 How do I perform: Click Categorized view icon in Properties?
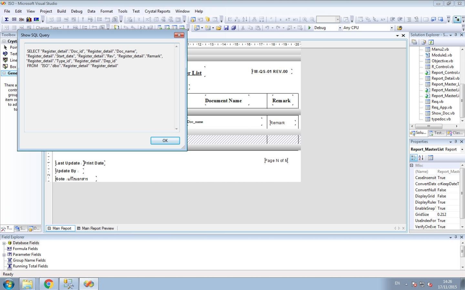(x=413, y=158)
